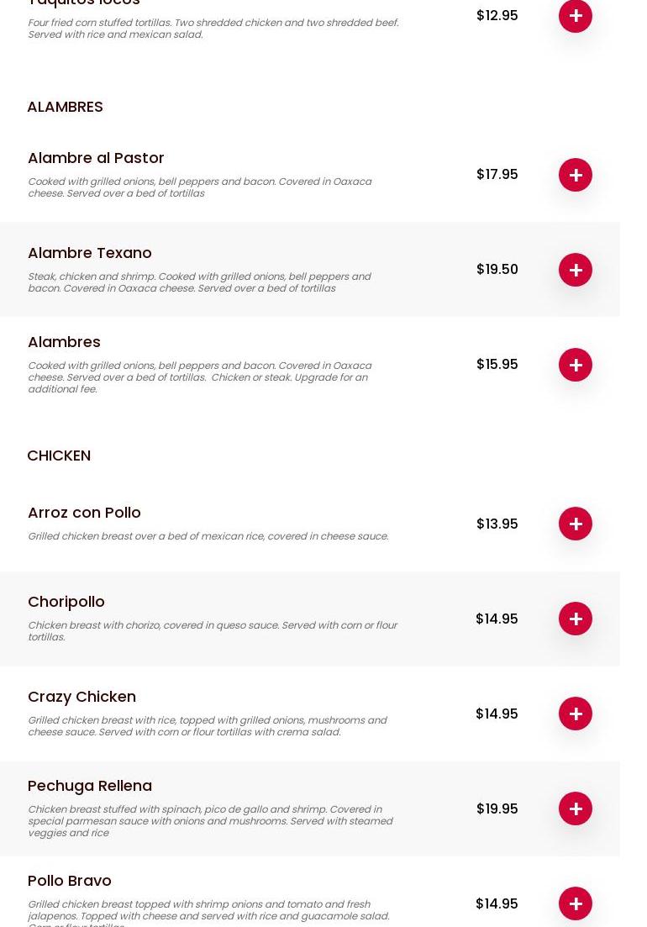Click the $19.95 Pechuga Rellena price
This screenshot has width=647, height=927.
click(x=497, y=808)
